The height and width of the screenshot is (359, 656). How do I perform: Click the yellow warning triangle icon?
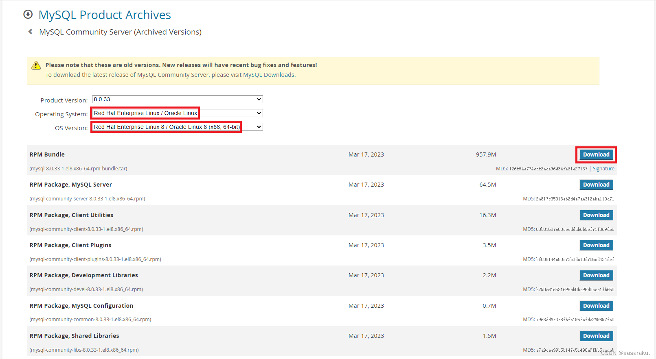36,65
